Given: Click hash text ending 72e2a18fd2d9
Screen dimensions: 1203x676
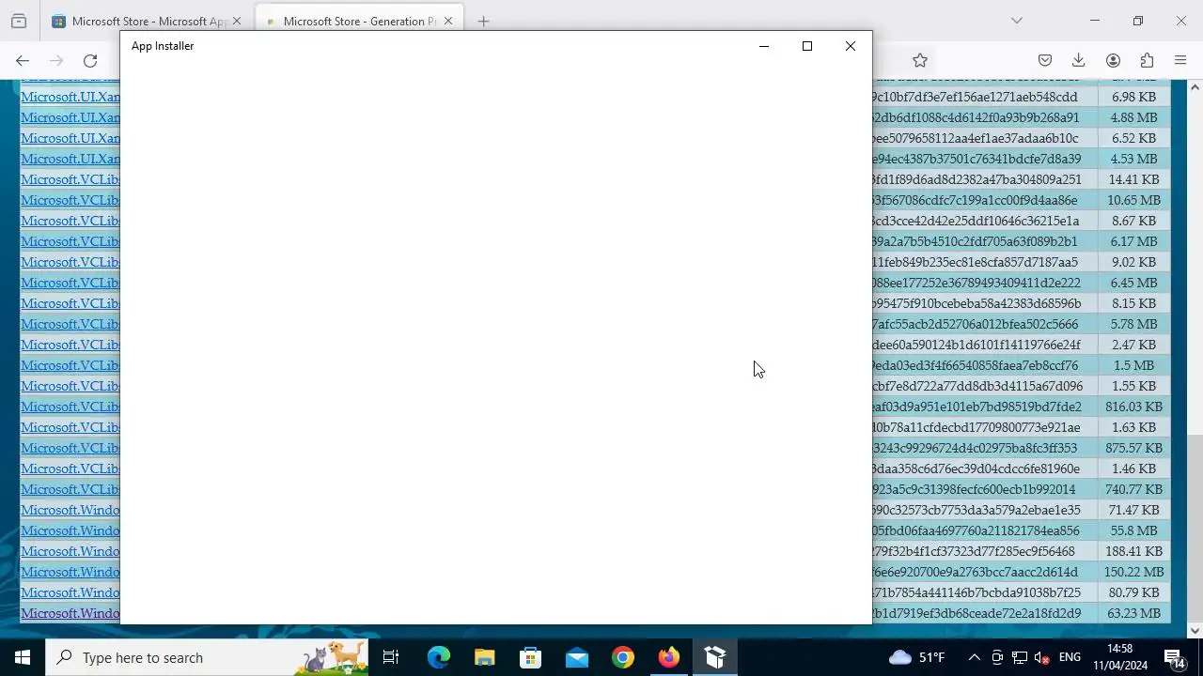Looking at the screenshot, I should 976,613.
